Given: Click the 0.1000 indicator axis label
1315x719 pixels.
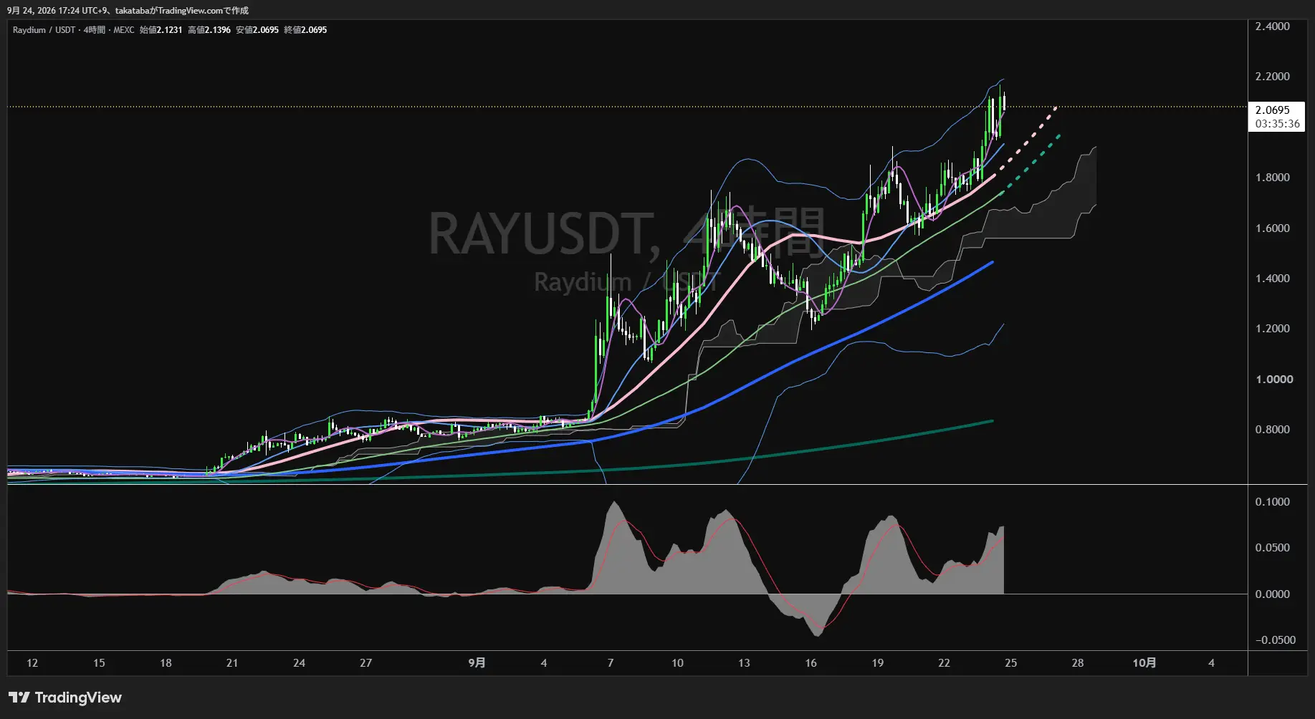Looking at the screenshot, I should coord(1273,502).
